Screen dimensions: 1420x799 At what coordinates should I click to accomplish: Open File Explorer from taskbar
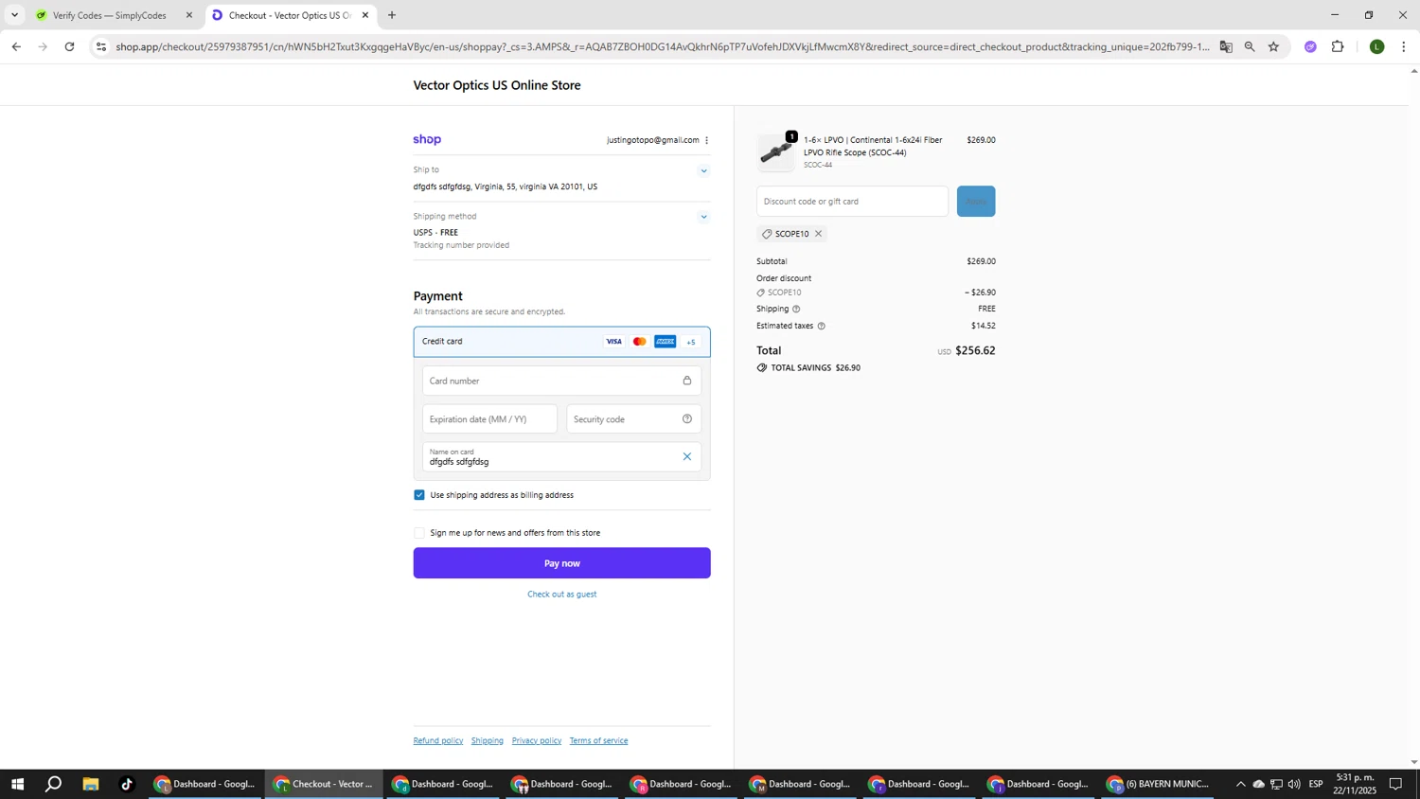(x=91, y=784)
